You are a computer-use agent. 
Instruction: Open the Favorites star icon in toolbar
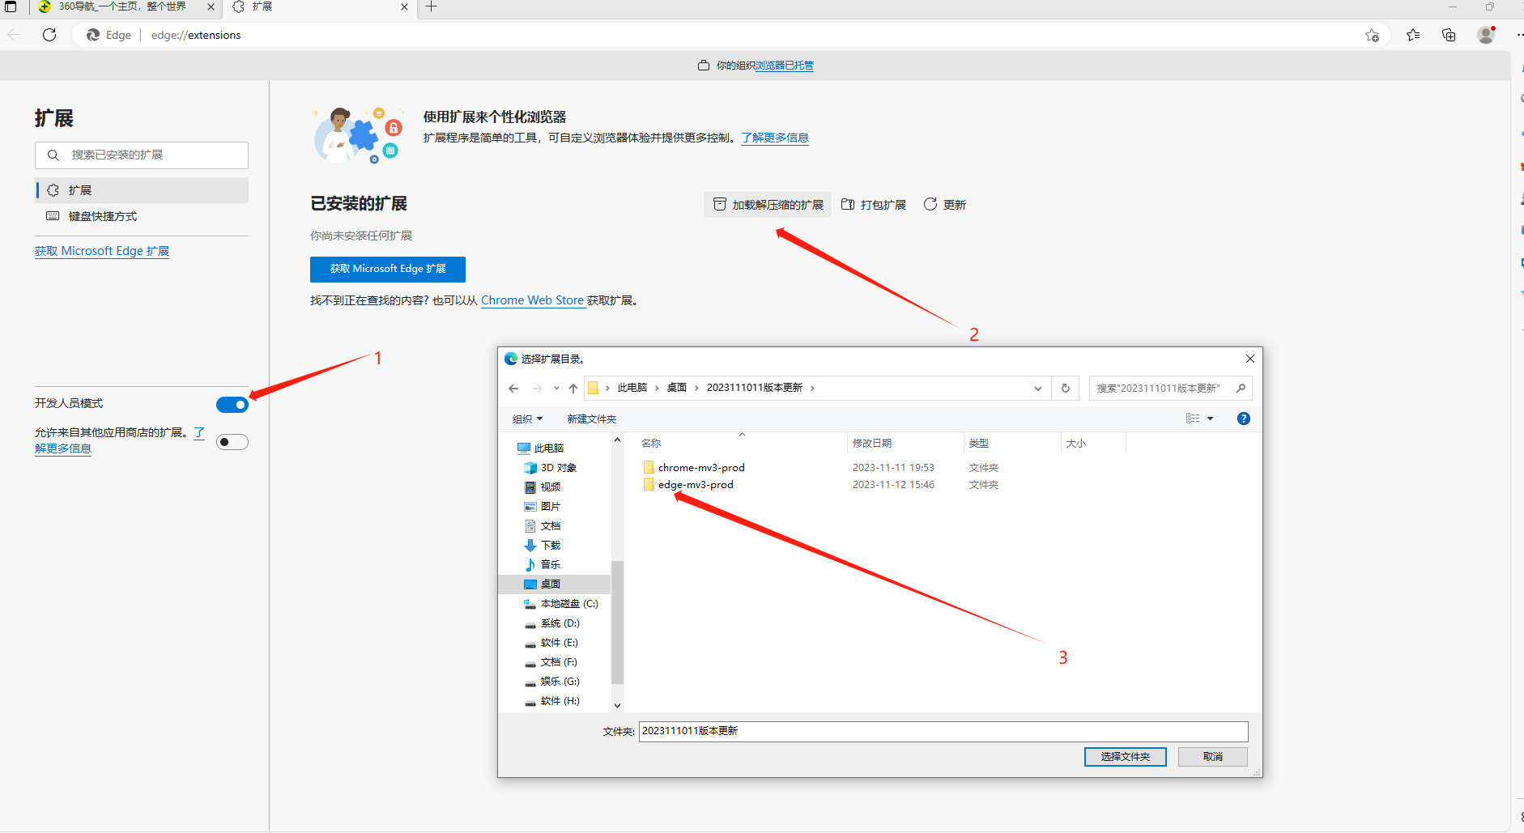click(1412, 35)
